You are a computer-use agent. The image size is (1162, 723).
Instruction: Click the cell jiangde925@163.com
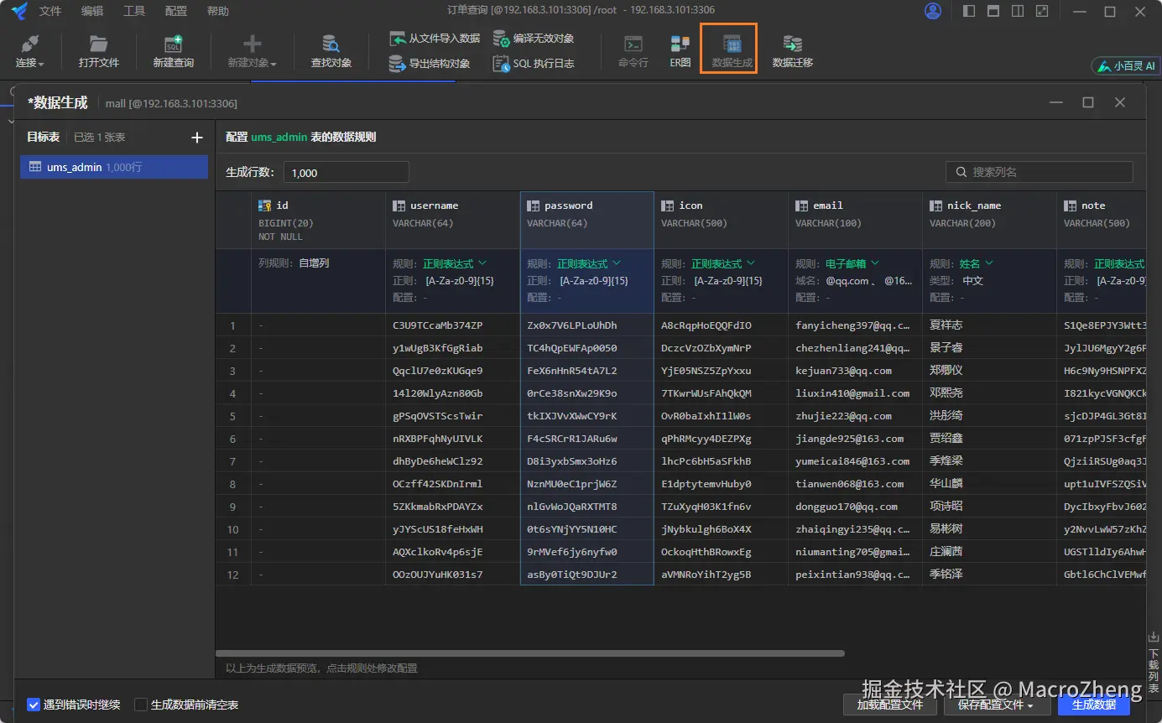[855, 439]
